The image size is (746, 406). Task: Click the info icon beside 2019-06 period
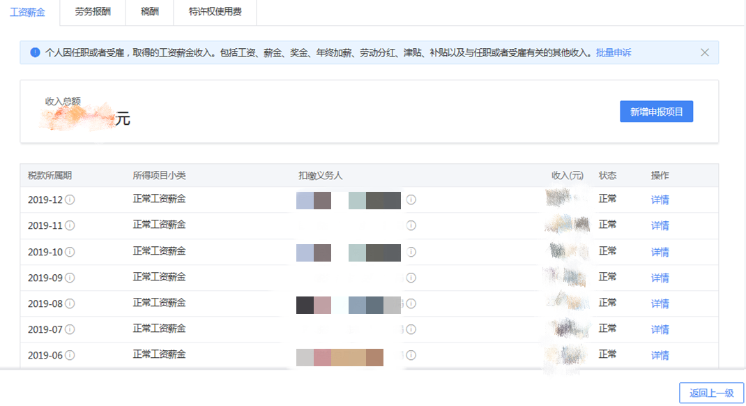[x=68, y=355]
